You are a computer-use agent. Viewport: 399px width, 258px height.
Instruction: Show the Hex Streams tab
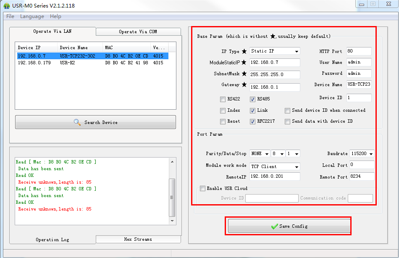[x=138, y=239]
